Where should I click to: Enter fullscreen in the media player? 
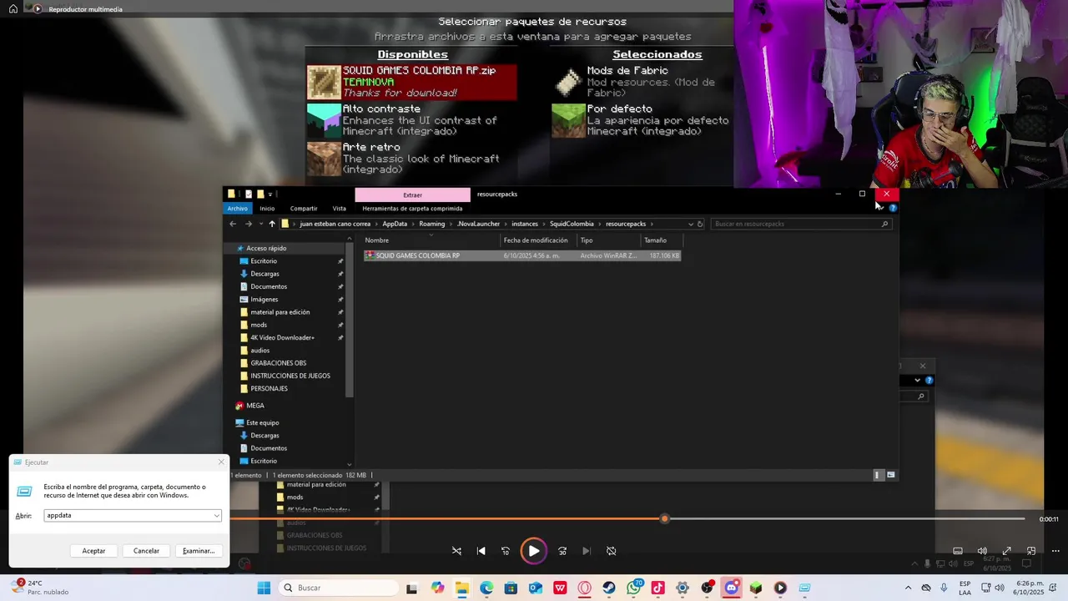(1007, 551)
